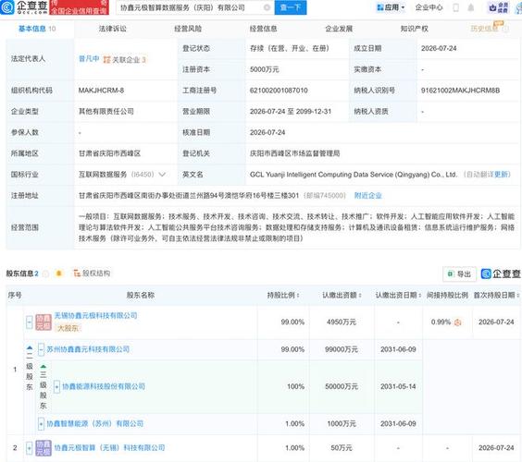Screen dimensions: 522x462
Task: Open shareholder 协鑫能源科技股份有限公司 link
Action: tap(104, 386)
